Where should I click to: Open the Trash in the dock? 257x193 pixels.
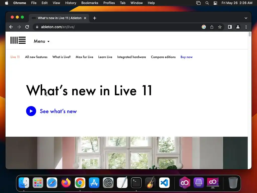[x=233, y=183]
